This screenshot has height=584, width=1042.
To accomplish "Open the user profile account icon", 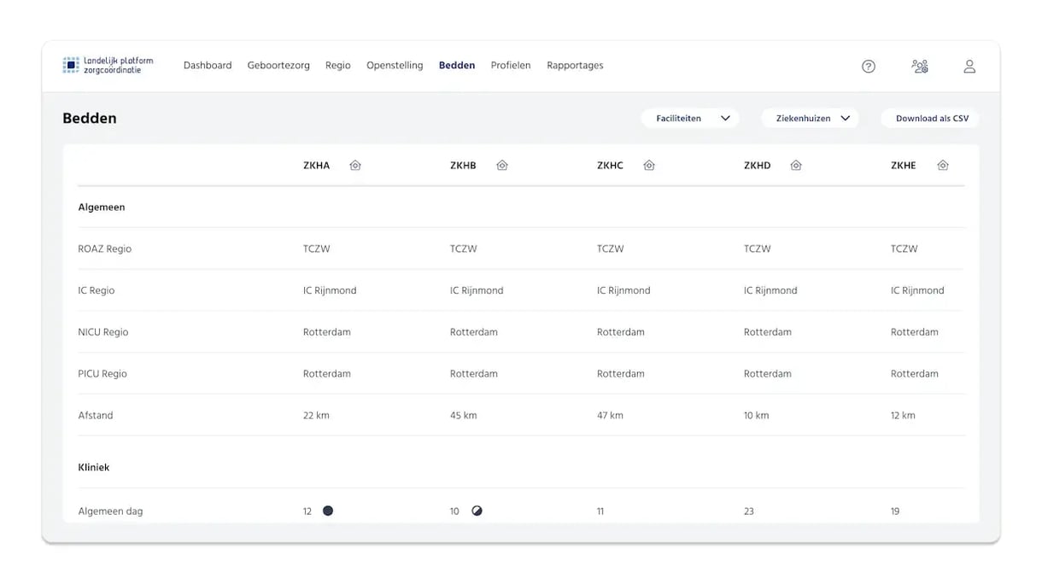I will (x=969, y=67).
